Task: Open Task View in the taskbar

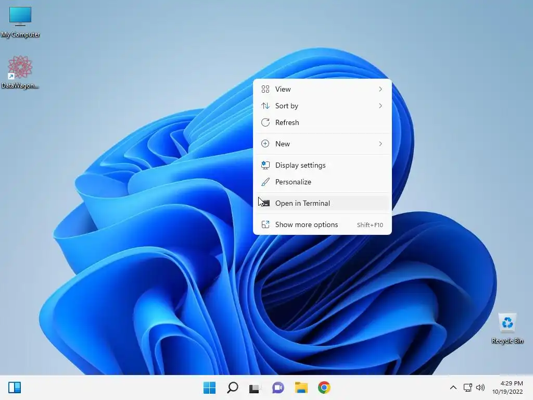Action: point(255,387)
